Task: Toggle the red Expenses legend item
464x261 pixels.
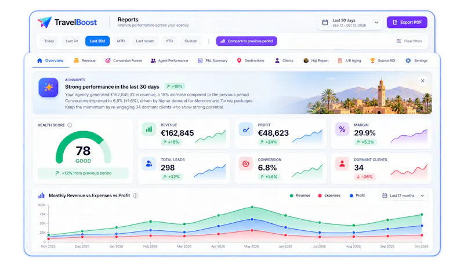Action: 329,195
